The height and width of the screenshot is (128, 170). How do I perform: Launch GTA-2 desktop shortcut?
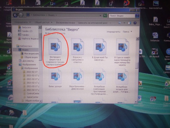[x=153, y=101]
